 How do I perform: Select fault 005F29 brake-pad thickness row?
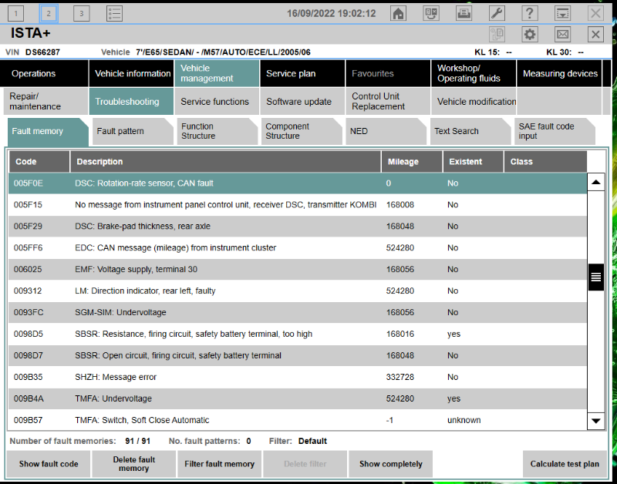(298, 227)
